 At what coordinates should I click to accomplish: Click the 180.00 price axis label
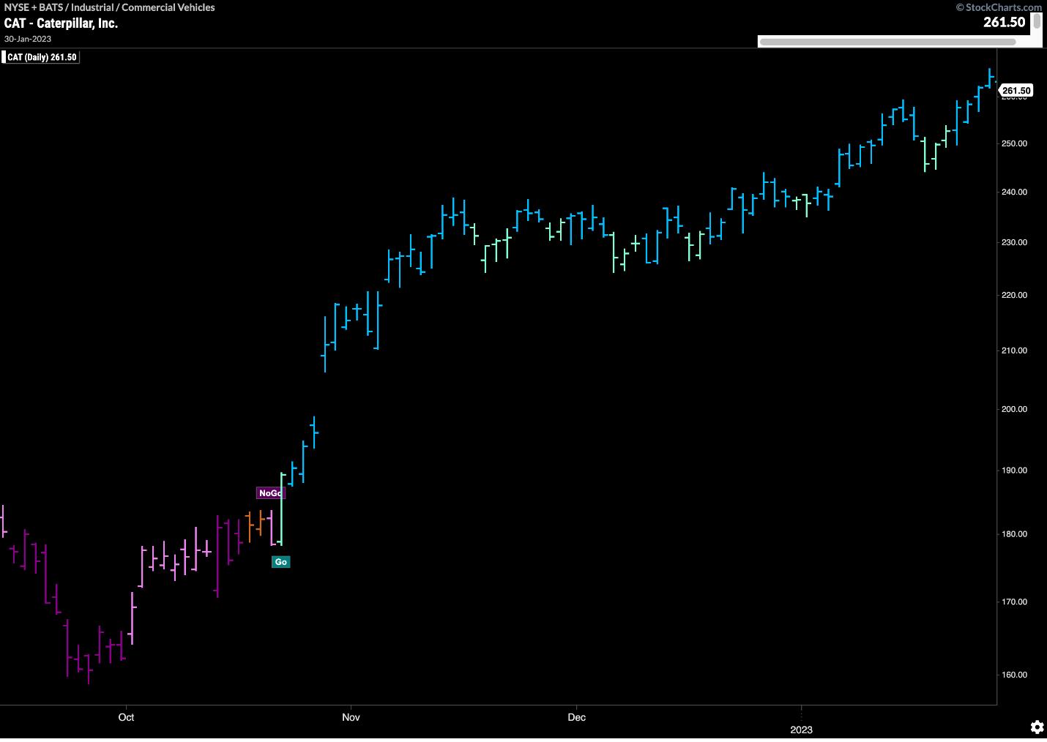point(1014,534)
